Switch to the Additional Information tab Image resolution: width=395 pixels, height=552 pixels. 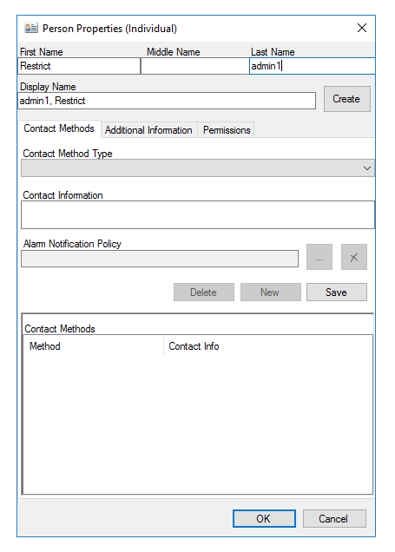(148, 130)
